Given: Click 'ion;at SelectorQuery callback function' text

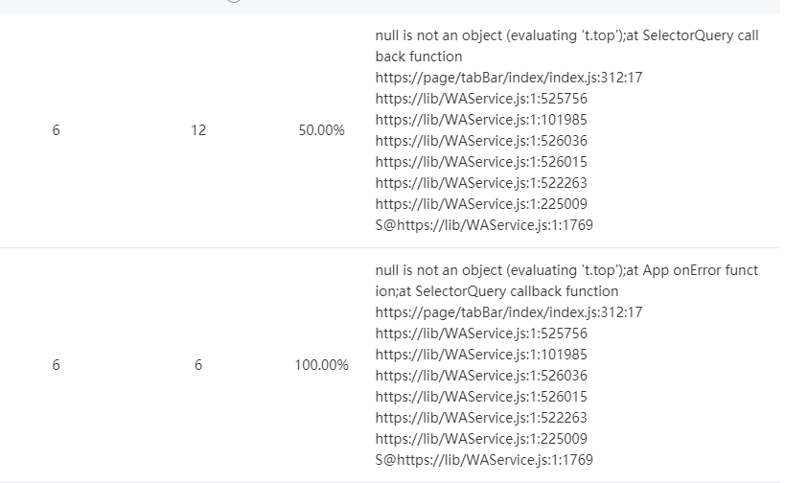Looking at the screenshot, I should pos(496,291).
